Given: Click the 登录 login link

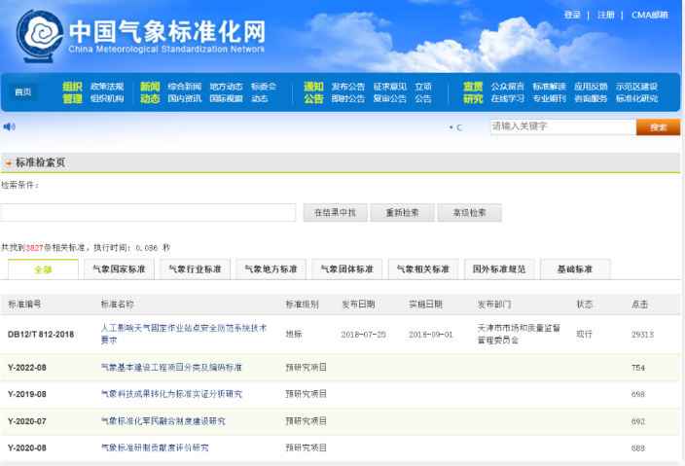Looking at the screenshot, I should (x=572, y=15).
